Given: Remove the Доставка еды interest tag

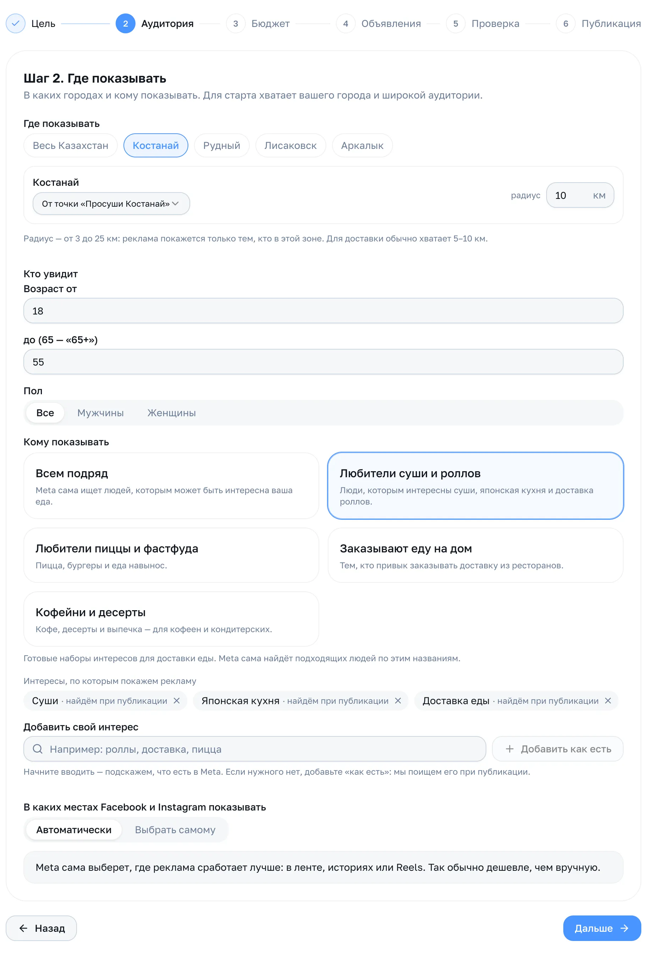Looking at the screenshot, I should click(x=608, y=701).
